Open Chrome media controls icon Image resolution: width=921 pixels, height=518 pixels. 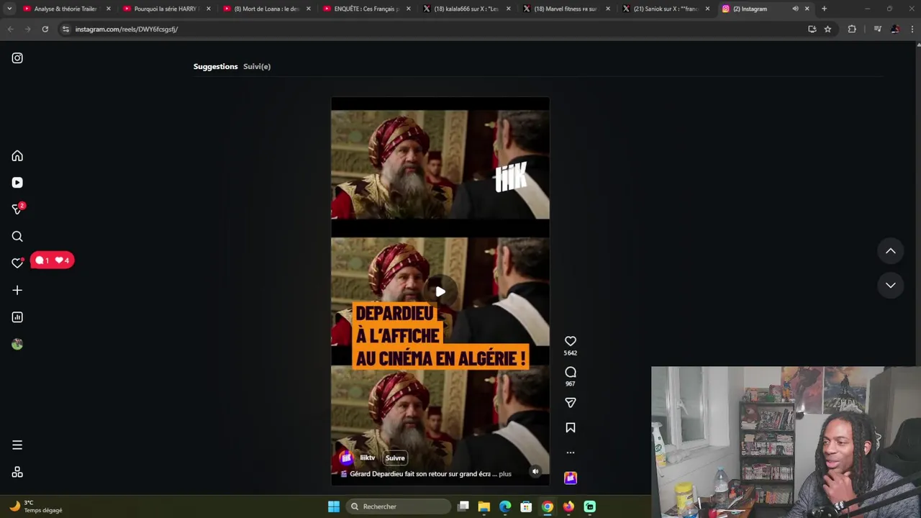click(x=877, y=29)
